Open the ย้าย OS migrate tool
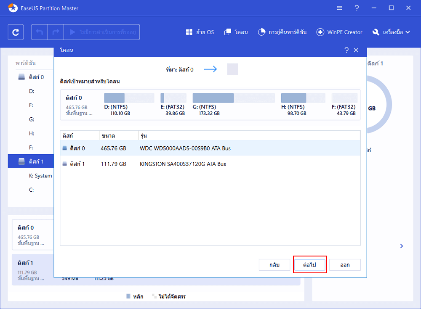The image size is (421, 309). click(x=200, y=32)
